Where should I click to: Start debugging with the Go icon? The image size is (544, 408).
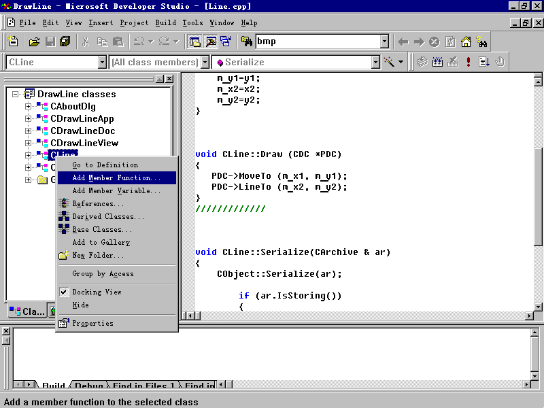[484, 62]
